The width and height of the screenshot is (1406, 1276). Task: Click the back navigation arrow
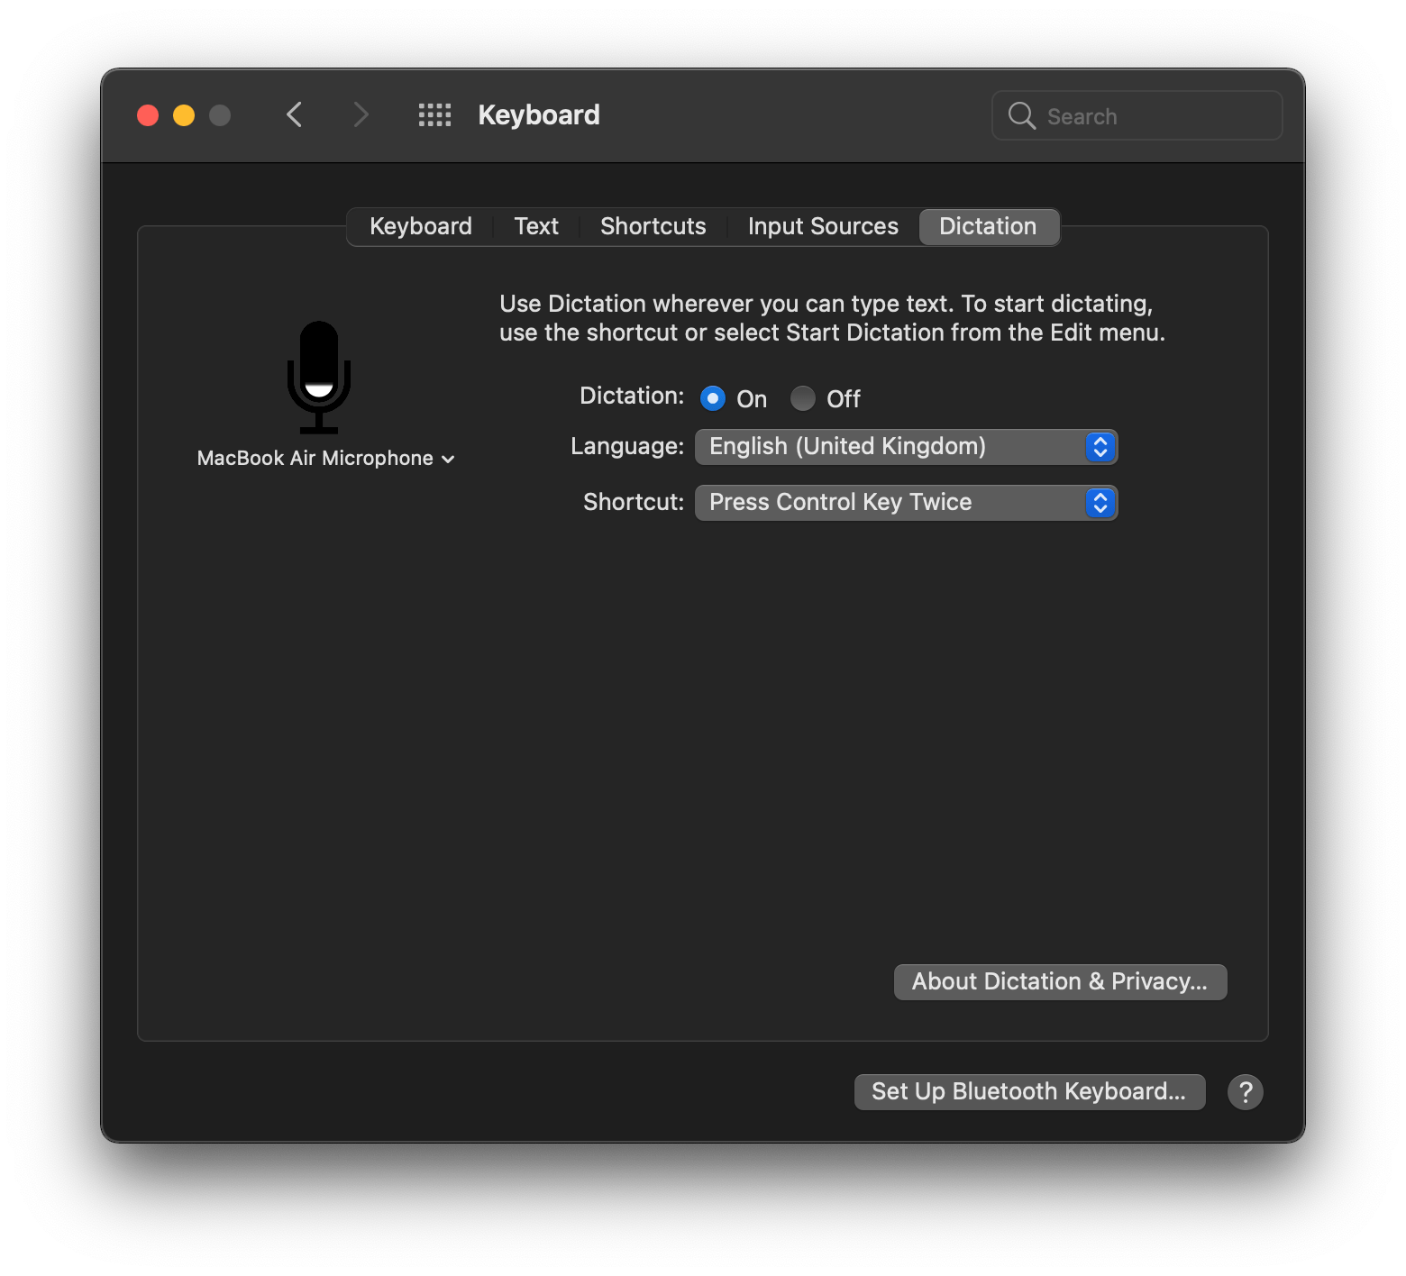pyautogui.click(x=294, y=114)
